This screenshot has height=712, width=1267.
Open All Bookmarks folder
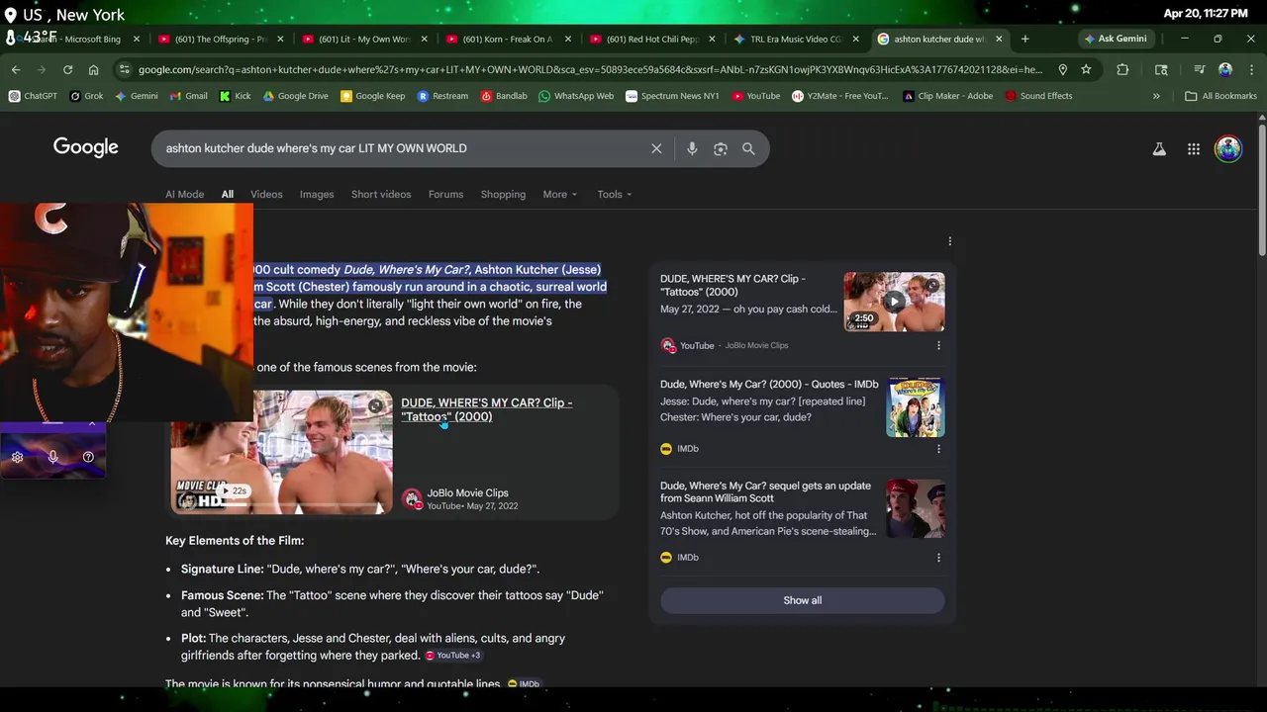pyautogui.click(x=1220, y=96)
